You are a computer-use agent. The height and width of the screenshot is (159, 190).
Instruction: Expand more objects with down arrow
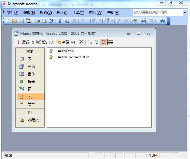coord(30,106)
